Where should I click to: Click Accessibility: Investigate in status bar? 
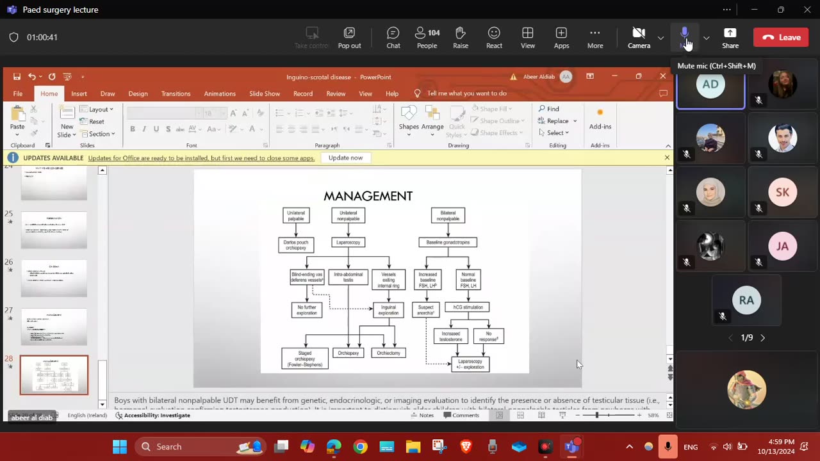pyautogui.click(x=153, y=416)
